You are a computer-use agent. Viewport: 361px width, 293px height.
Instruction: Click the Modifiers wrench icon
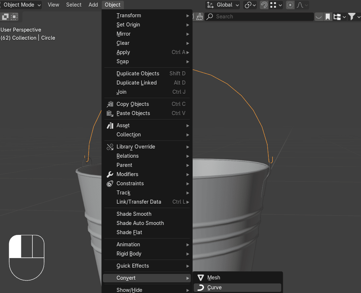110,174
